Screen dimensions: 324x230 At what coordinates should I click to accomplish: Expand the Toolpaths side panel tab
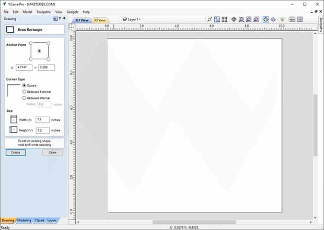320,27
